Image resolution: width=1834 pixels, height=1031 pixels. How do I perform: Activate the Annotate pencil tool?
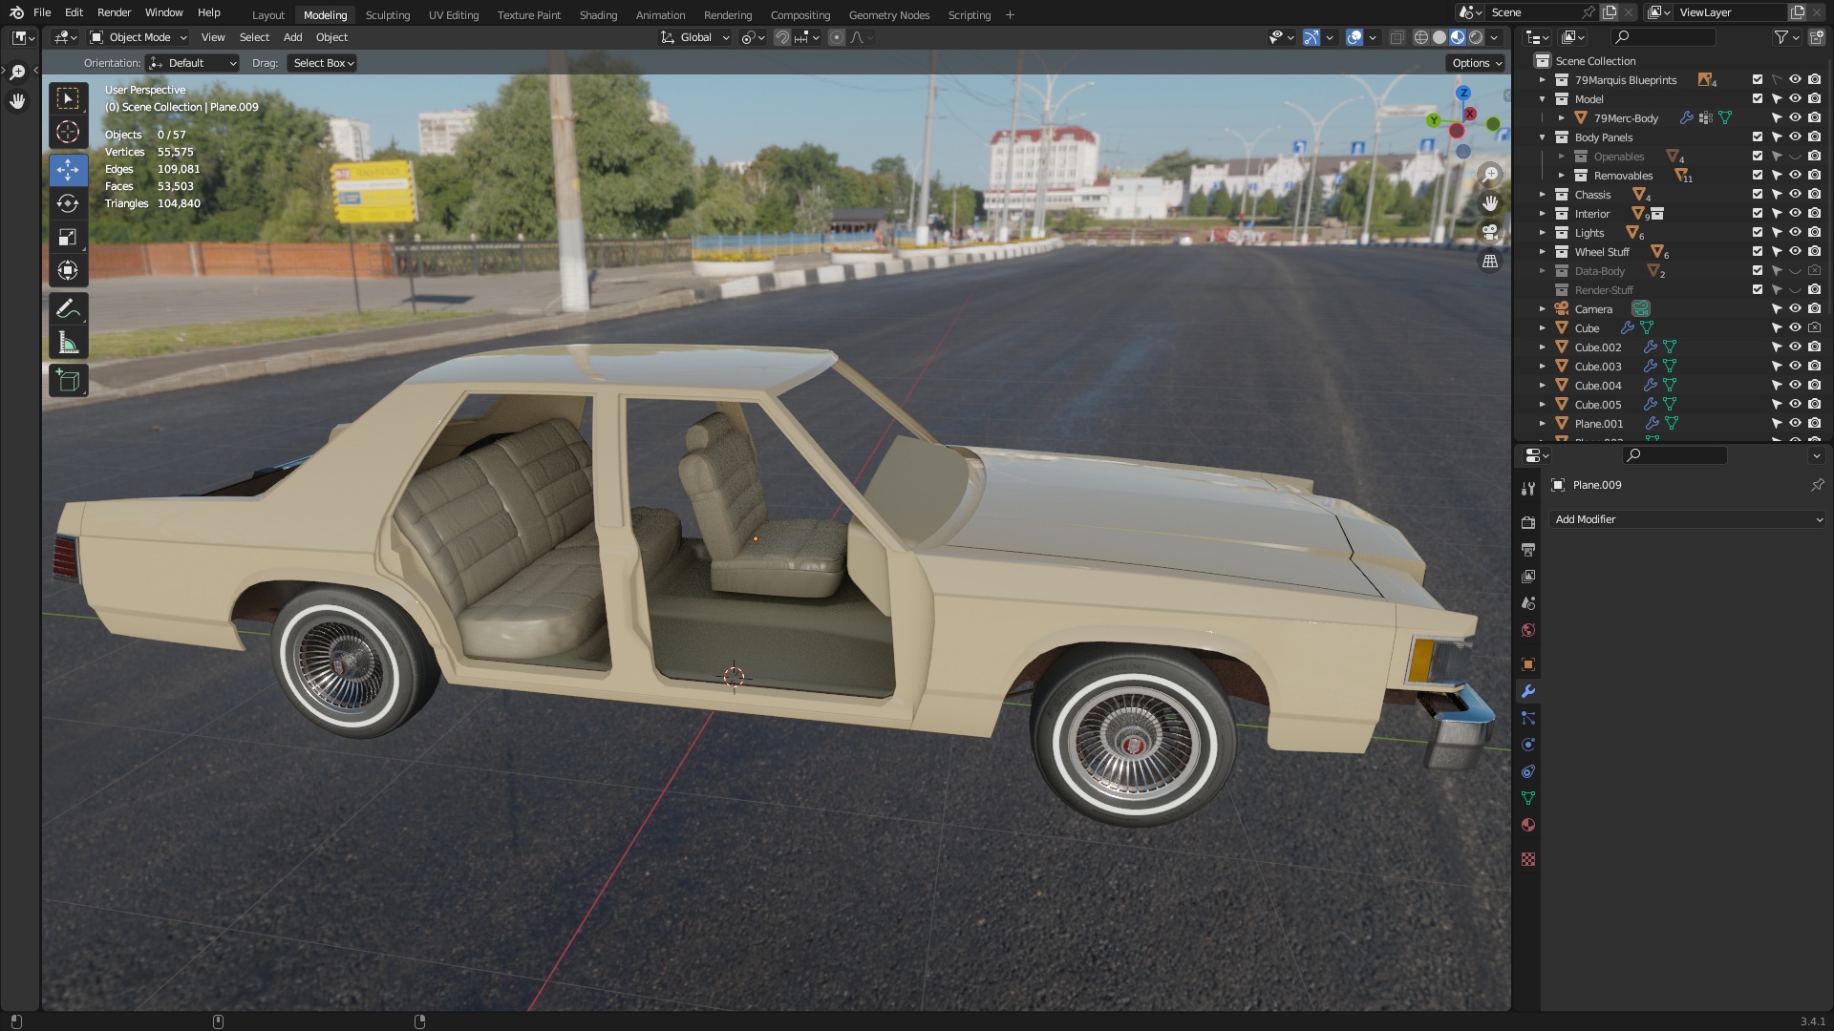coord(68,308)
